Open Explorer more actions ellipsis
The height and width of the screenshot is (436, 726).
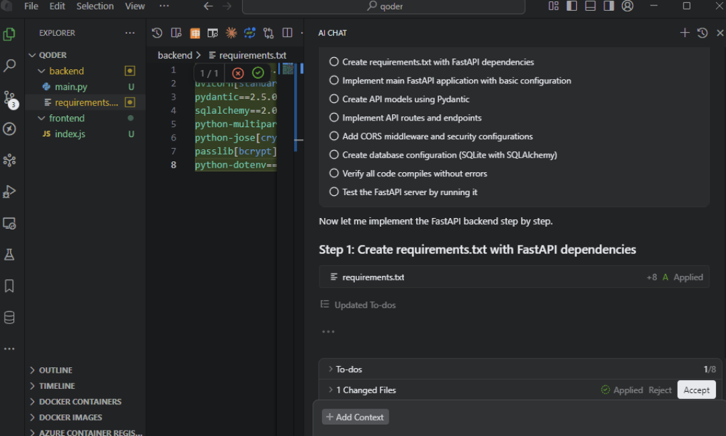click(130, 33)
